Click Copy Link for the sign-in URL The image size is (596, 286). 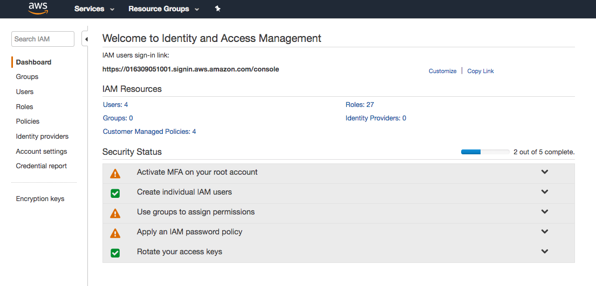tap(481, 71)
